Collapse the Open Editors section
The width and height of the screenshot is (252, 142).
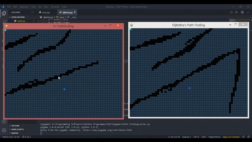[x=17, y=17]
